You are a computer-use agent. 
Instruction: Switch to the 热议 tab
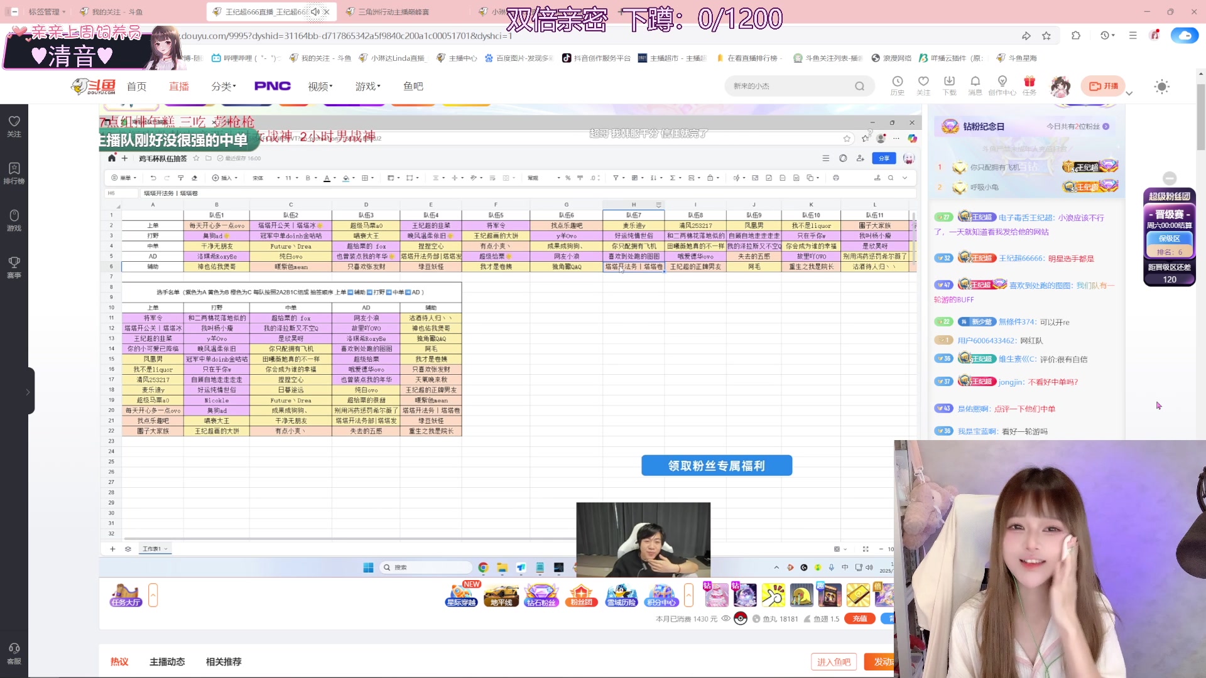pos(119,662)
